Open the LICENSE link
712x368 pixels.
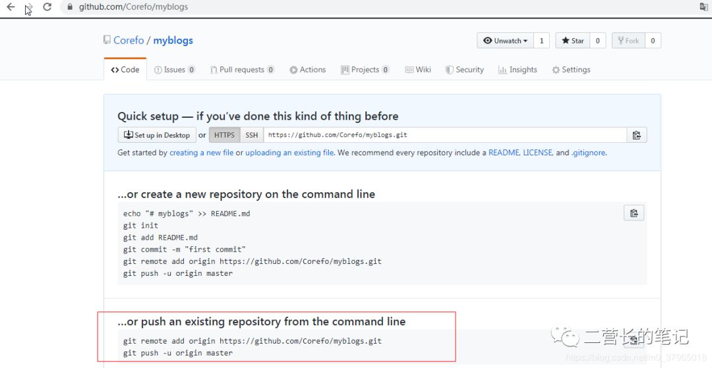pos(538,153)
